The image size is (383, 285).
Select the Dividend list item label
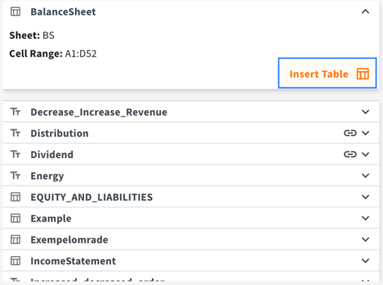tap(52, 154)
